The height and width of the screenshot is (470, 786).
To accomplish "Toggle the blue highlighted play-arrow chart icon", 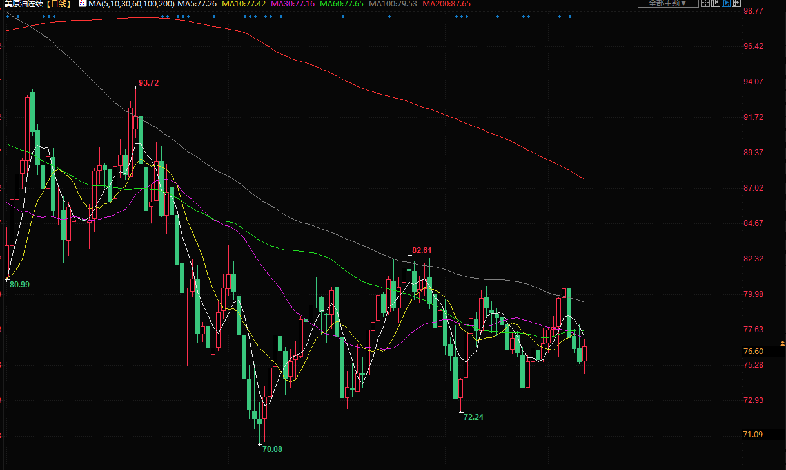I will (x=725, y=3).
